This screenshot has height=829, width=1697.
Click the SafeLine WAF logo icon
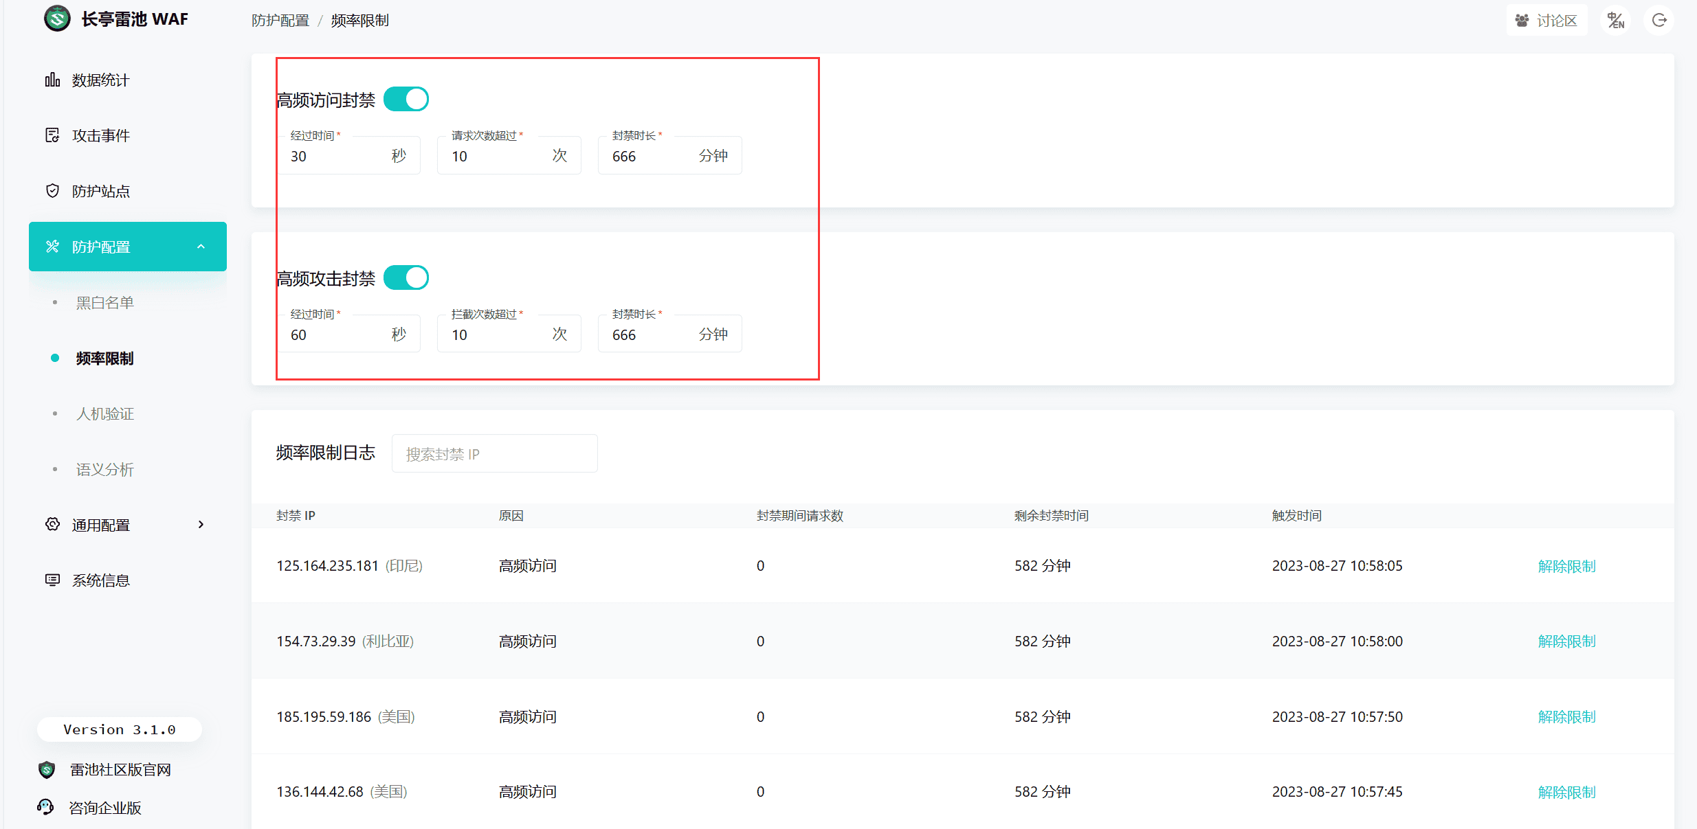pyautogui.click(x=57, y=19)
